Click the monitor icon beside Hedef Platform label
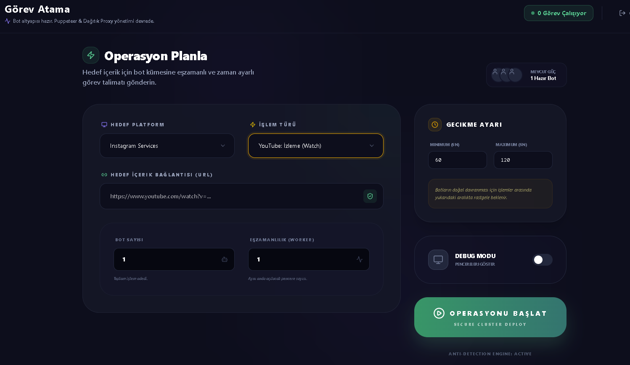Image resolution: width=630 pixels, height=365 pixels. click(104, 125)
